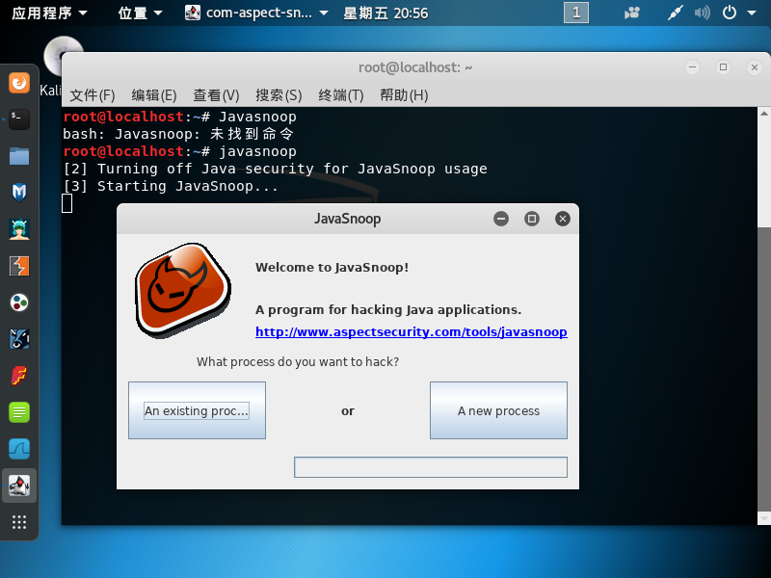Expand the 应用程序 applications menu
The width and height of the screenshot is (771, 578).
49,13
